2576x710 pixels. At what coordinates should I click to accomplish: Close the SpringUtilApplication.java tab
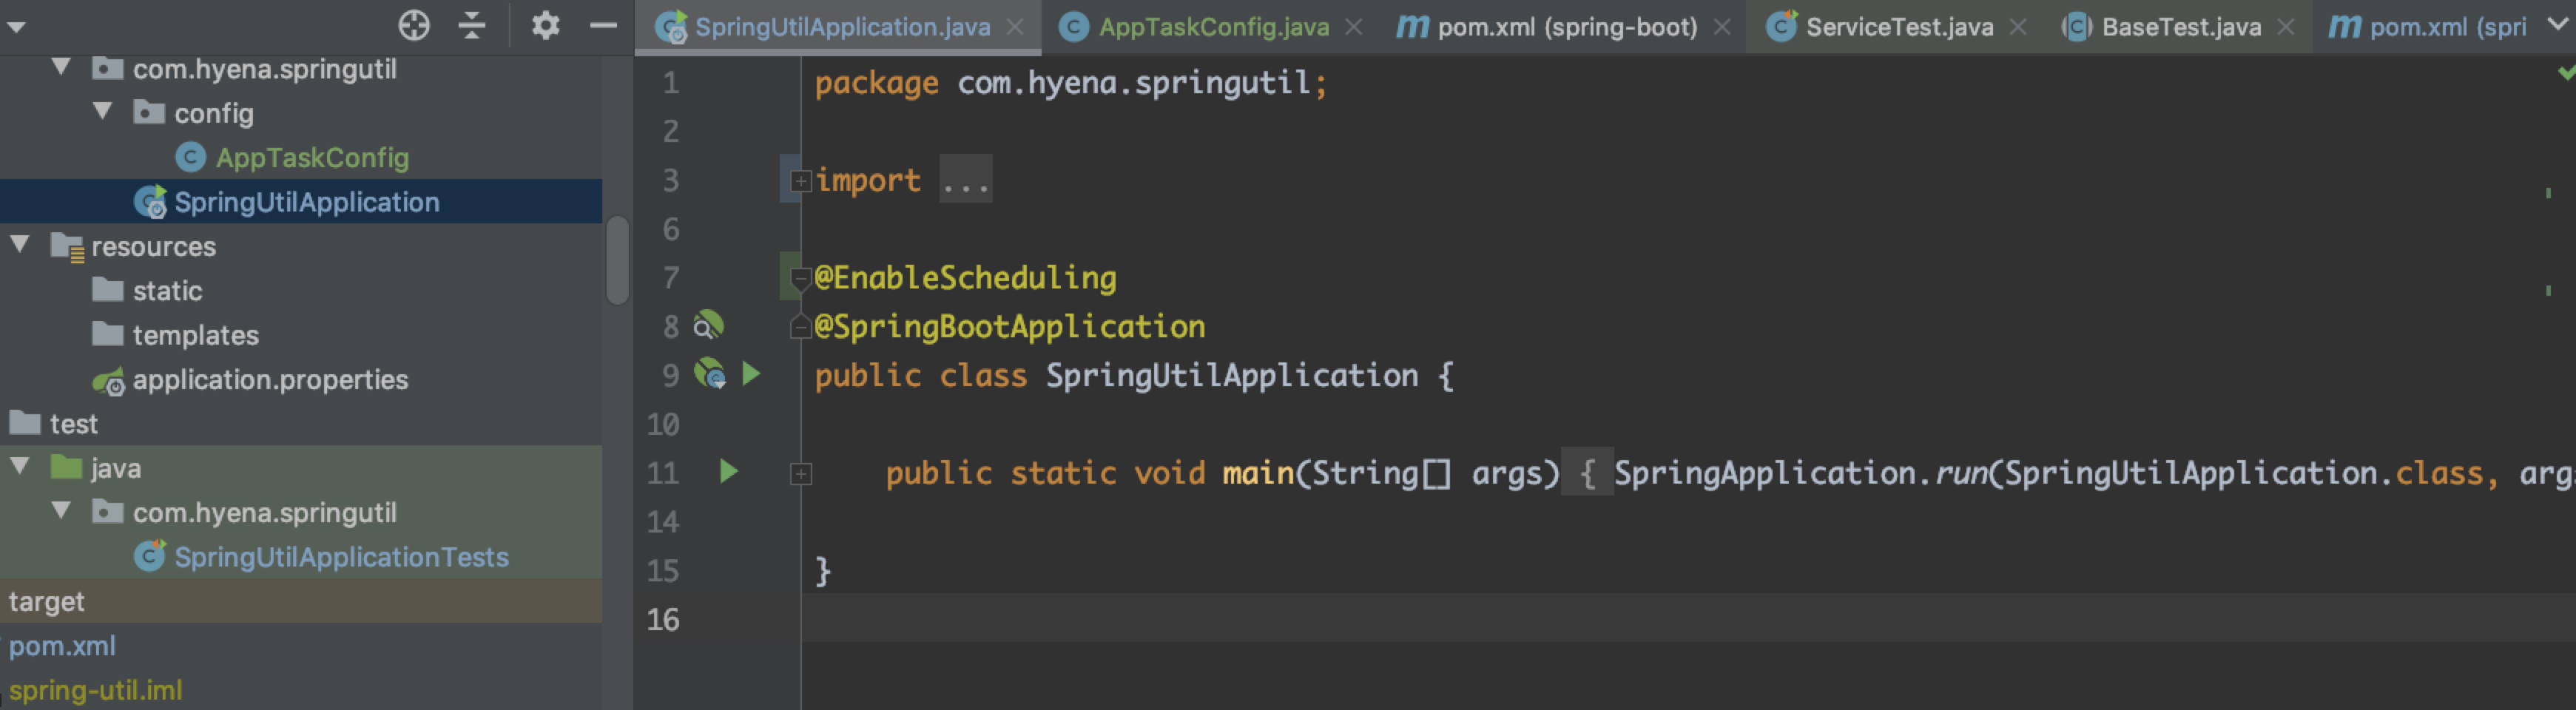tap(1015, 27)
